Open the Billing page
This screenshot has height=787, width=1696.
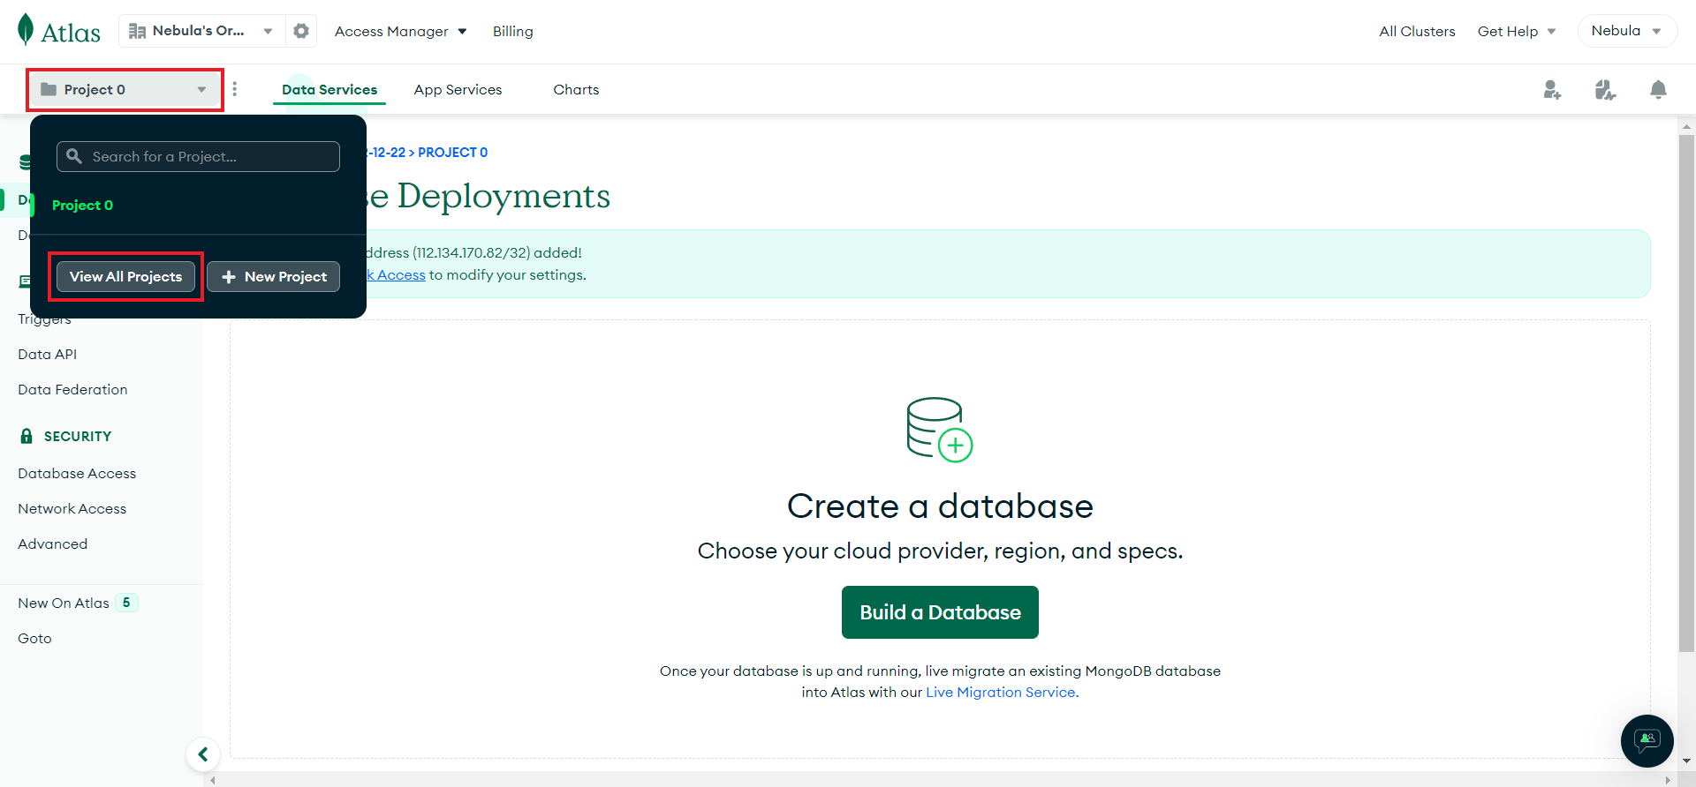click(512, 31)
